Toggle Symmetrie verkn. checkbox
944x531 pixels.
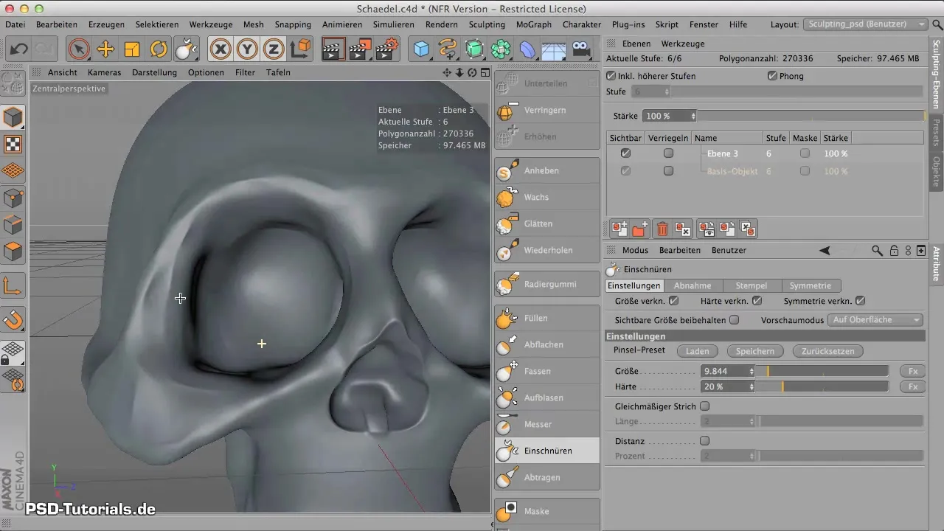pyautogui.click(x=860, y=301)
